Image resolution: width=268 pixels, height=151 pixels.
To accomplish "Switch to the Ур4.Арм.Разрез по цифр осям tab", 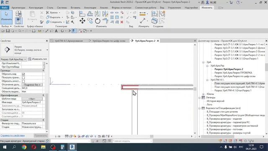I will point(107,41).
